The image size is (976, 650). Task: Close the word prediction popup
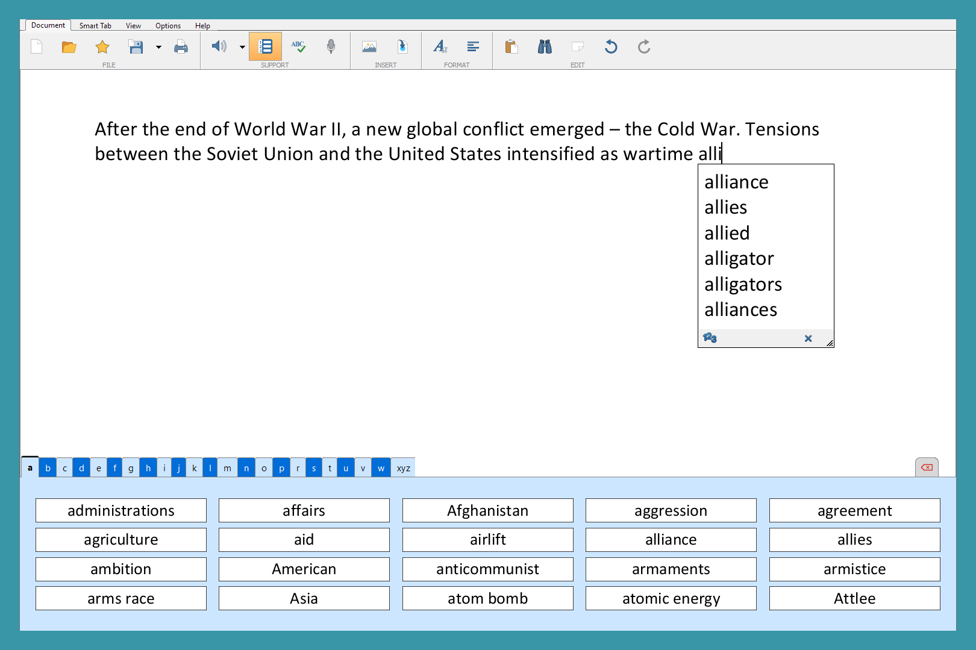tap(808, 338)
